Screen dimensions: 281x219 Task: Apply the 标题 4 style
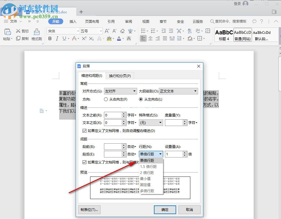224,34
